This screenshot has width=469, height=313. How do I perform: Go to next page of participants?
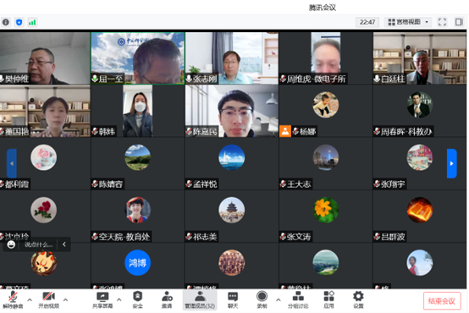[x=452, y=163]
